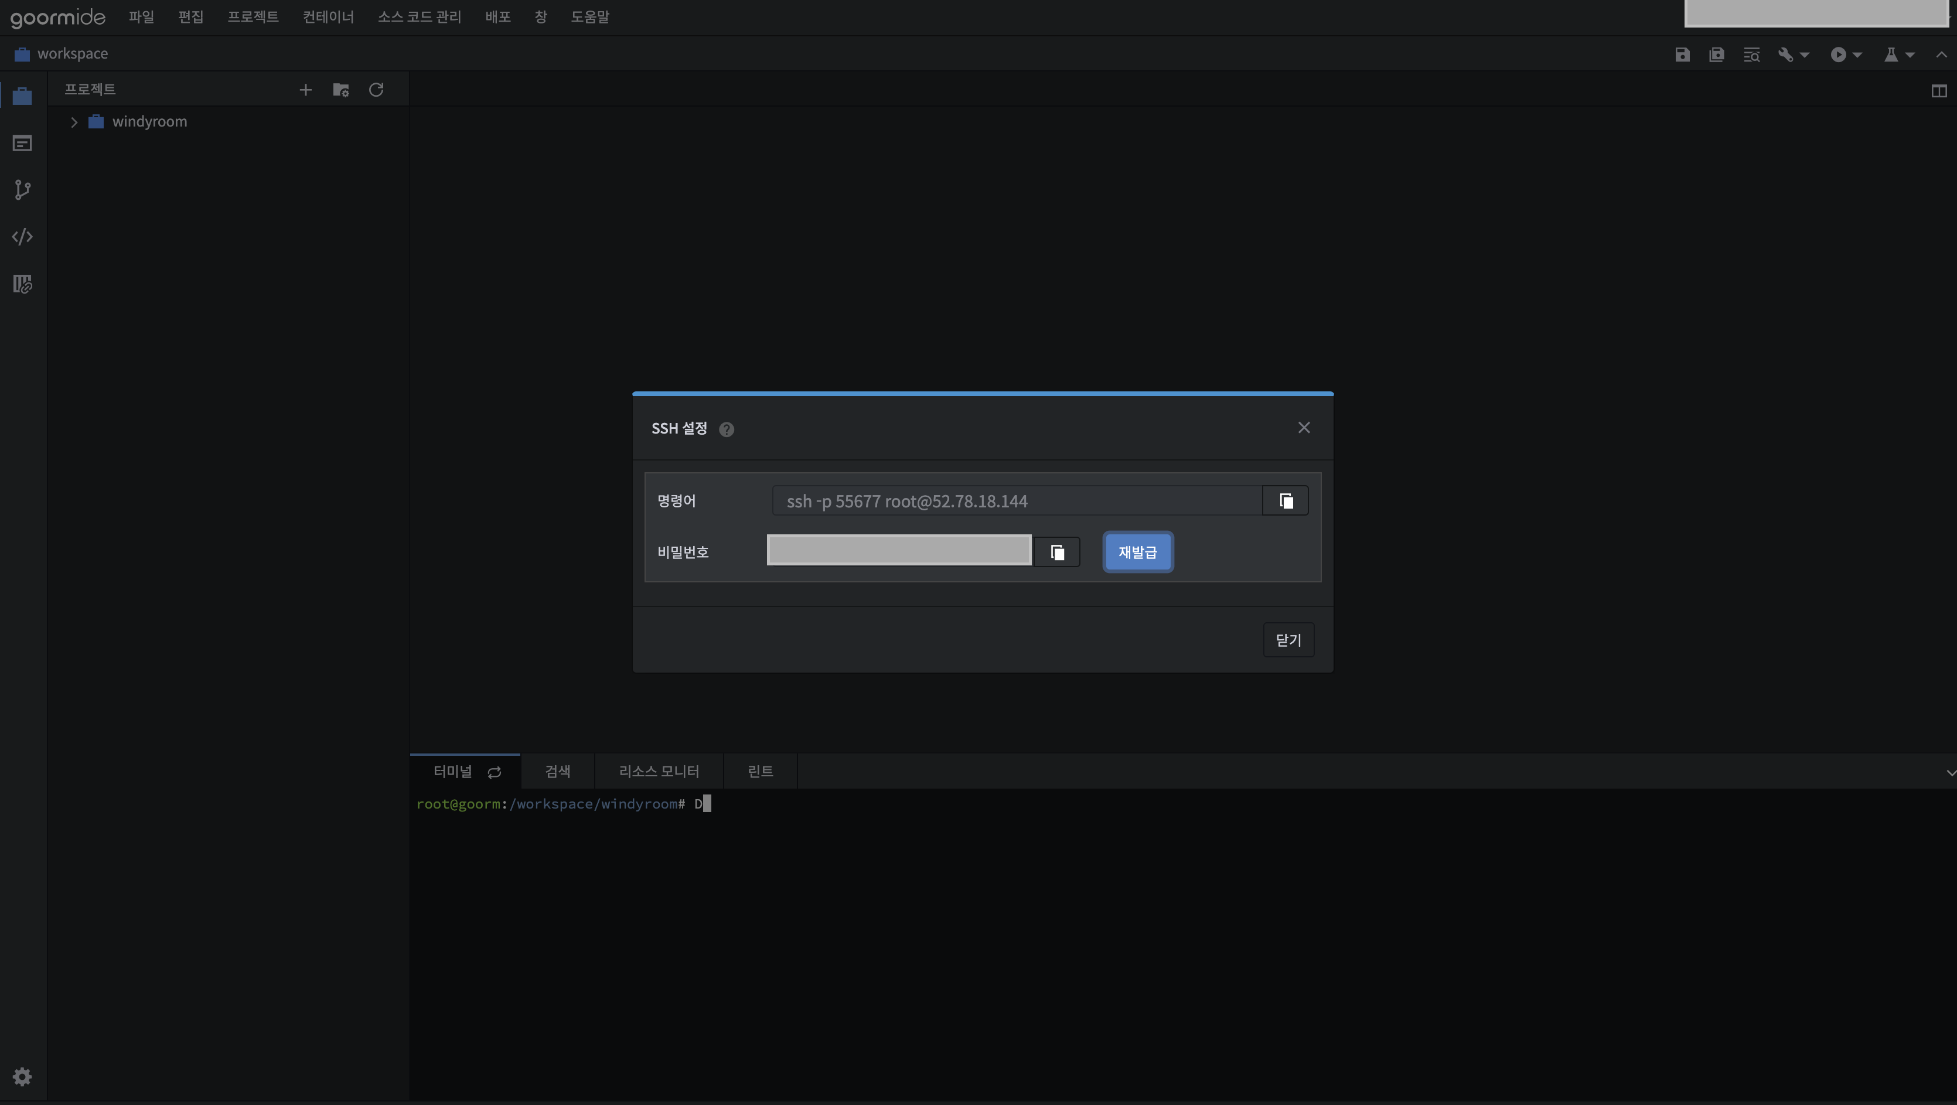Collapse the top toolbar with chevron

pyautogui.click(x=1941, y=54)
